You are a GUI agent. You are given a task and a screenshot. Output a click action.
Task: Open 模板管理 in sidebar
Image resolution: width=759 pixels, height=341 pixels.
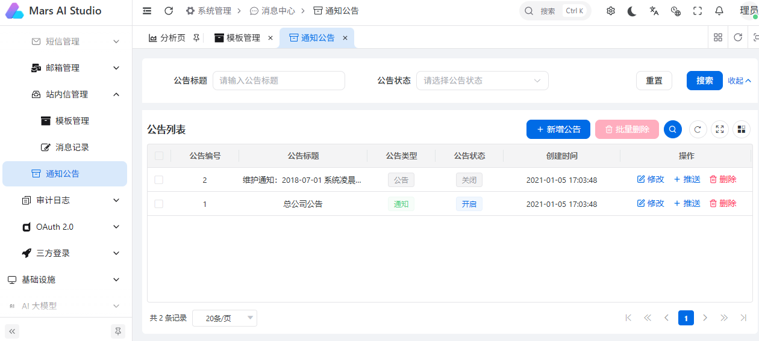coord(66,121)
